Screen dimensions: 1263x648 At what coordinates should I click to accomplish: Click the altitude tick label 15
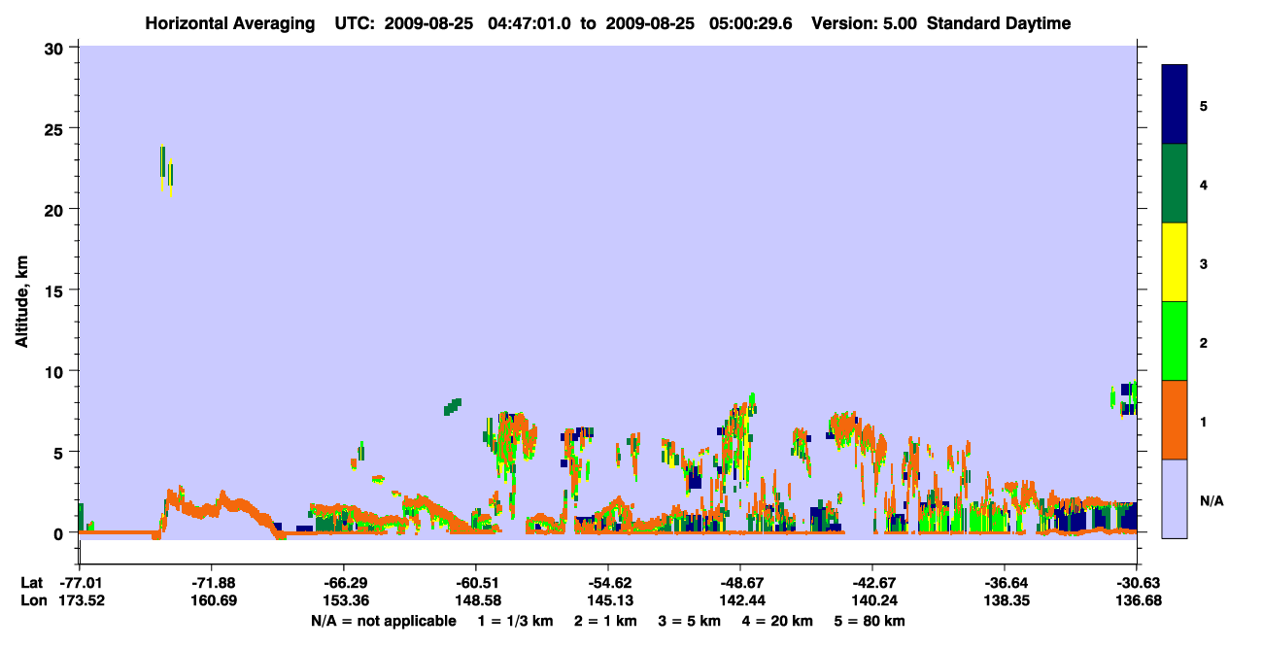point(55,290)
